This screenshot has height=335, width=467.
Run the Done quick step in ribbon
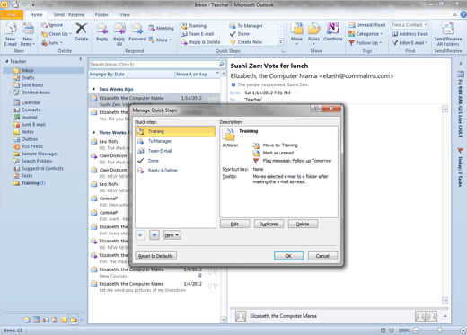(240, 34)
